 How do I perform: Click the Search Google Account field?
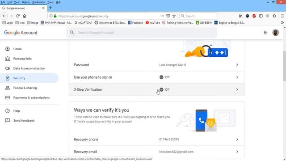pyautogui.click(x=142, y=33)
